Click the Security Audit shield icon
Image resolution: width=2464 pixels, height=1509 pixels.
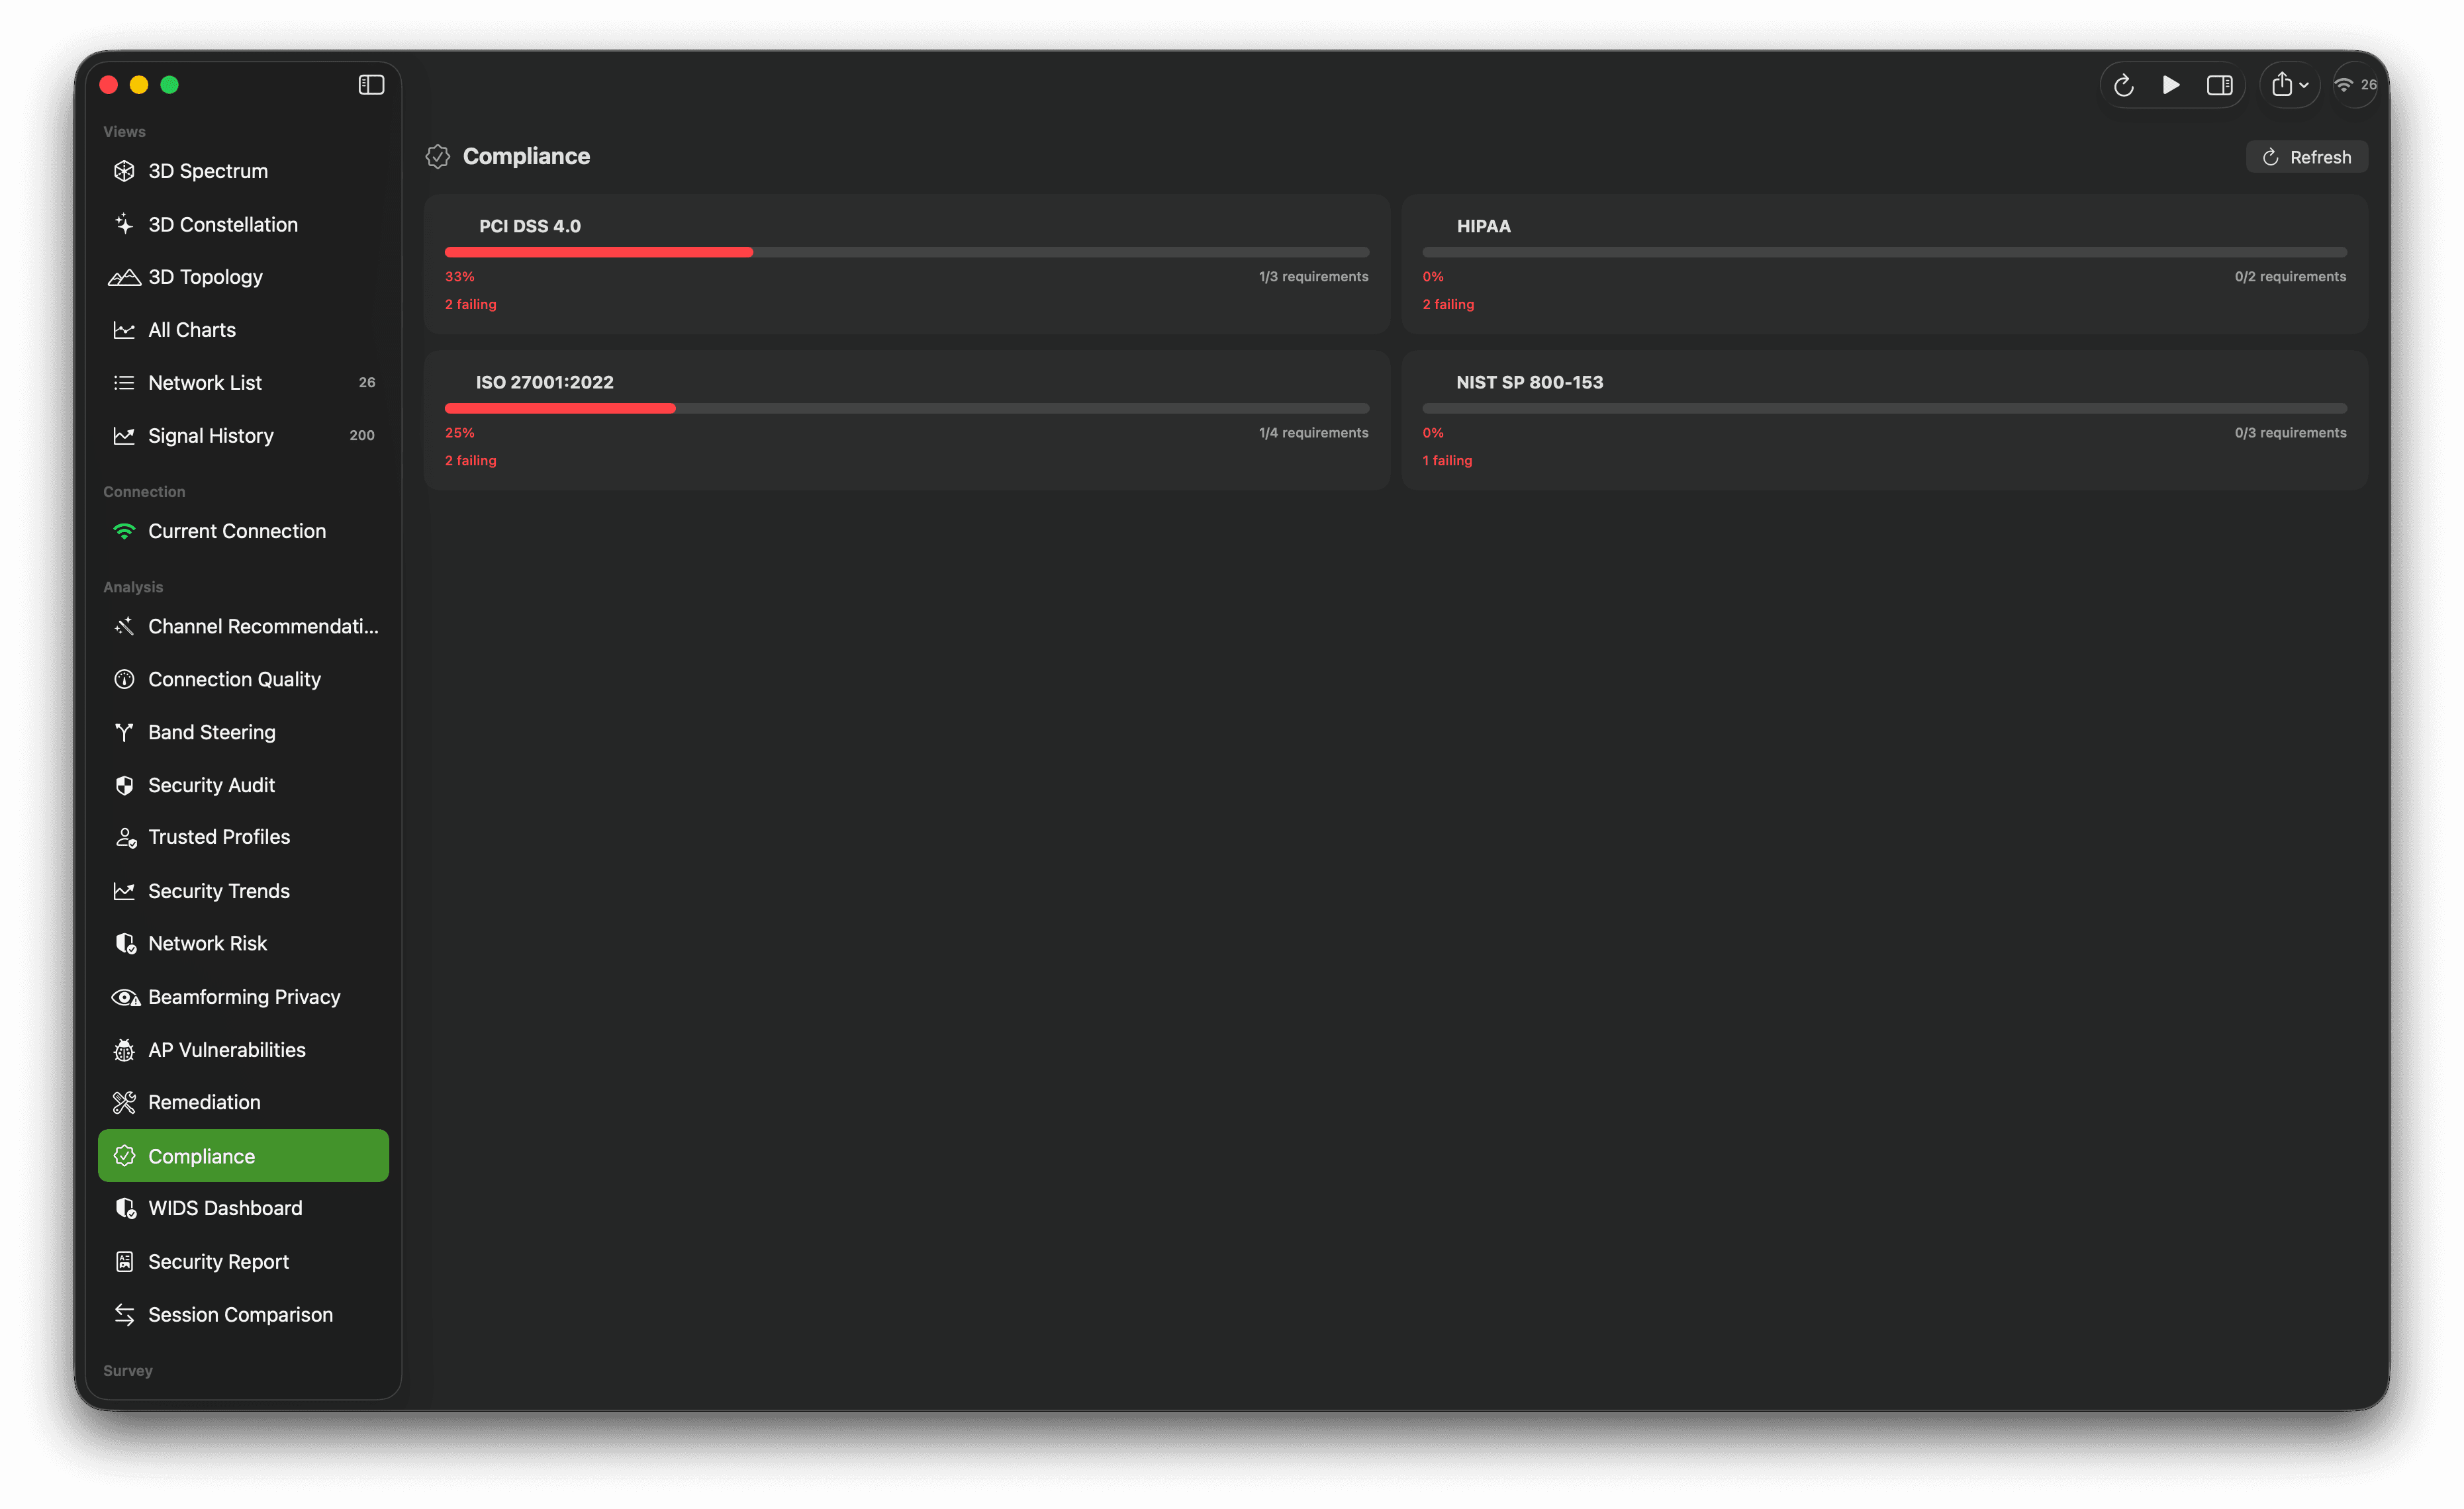(124, 785)
